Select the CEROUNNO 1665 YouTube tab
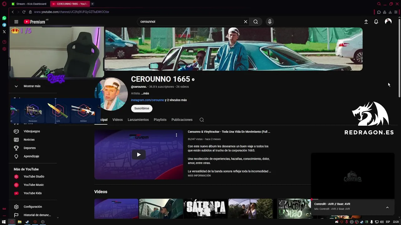The width and height of the screenshot is (401, 225). point(70,4)
